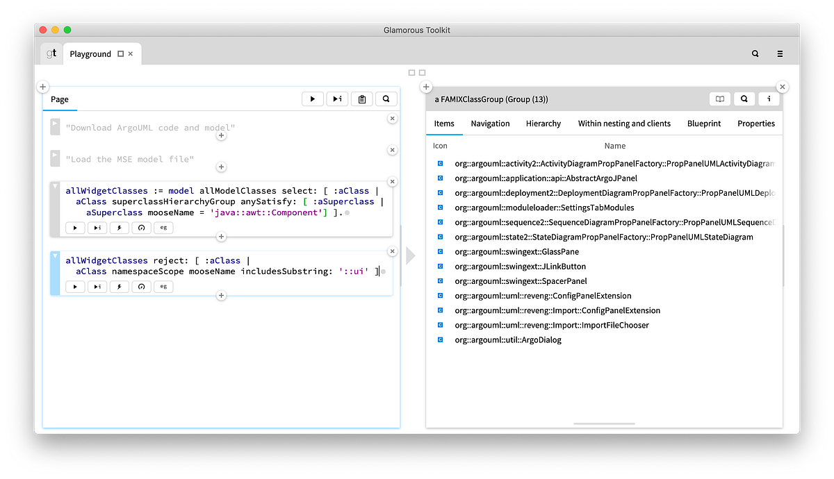Run and inspect the select snippet

(97, 227)
